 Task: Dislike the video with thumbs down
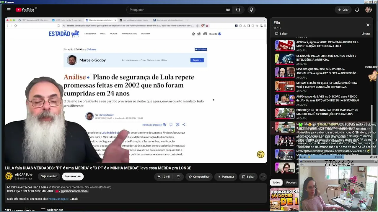pyautogui.click(x=178, y=177)
